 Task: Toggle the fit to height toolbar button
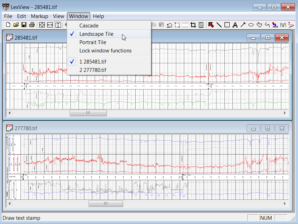[x=58, y=25]
